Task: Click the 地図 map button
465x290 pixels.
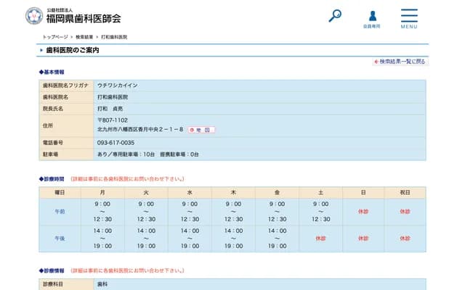Action: coord(201,130)
